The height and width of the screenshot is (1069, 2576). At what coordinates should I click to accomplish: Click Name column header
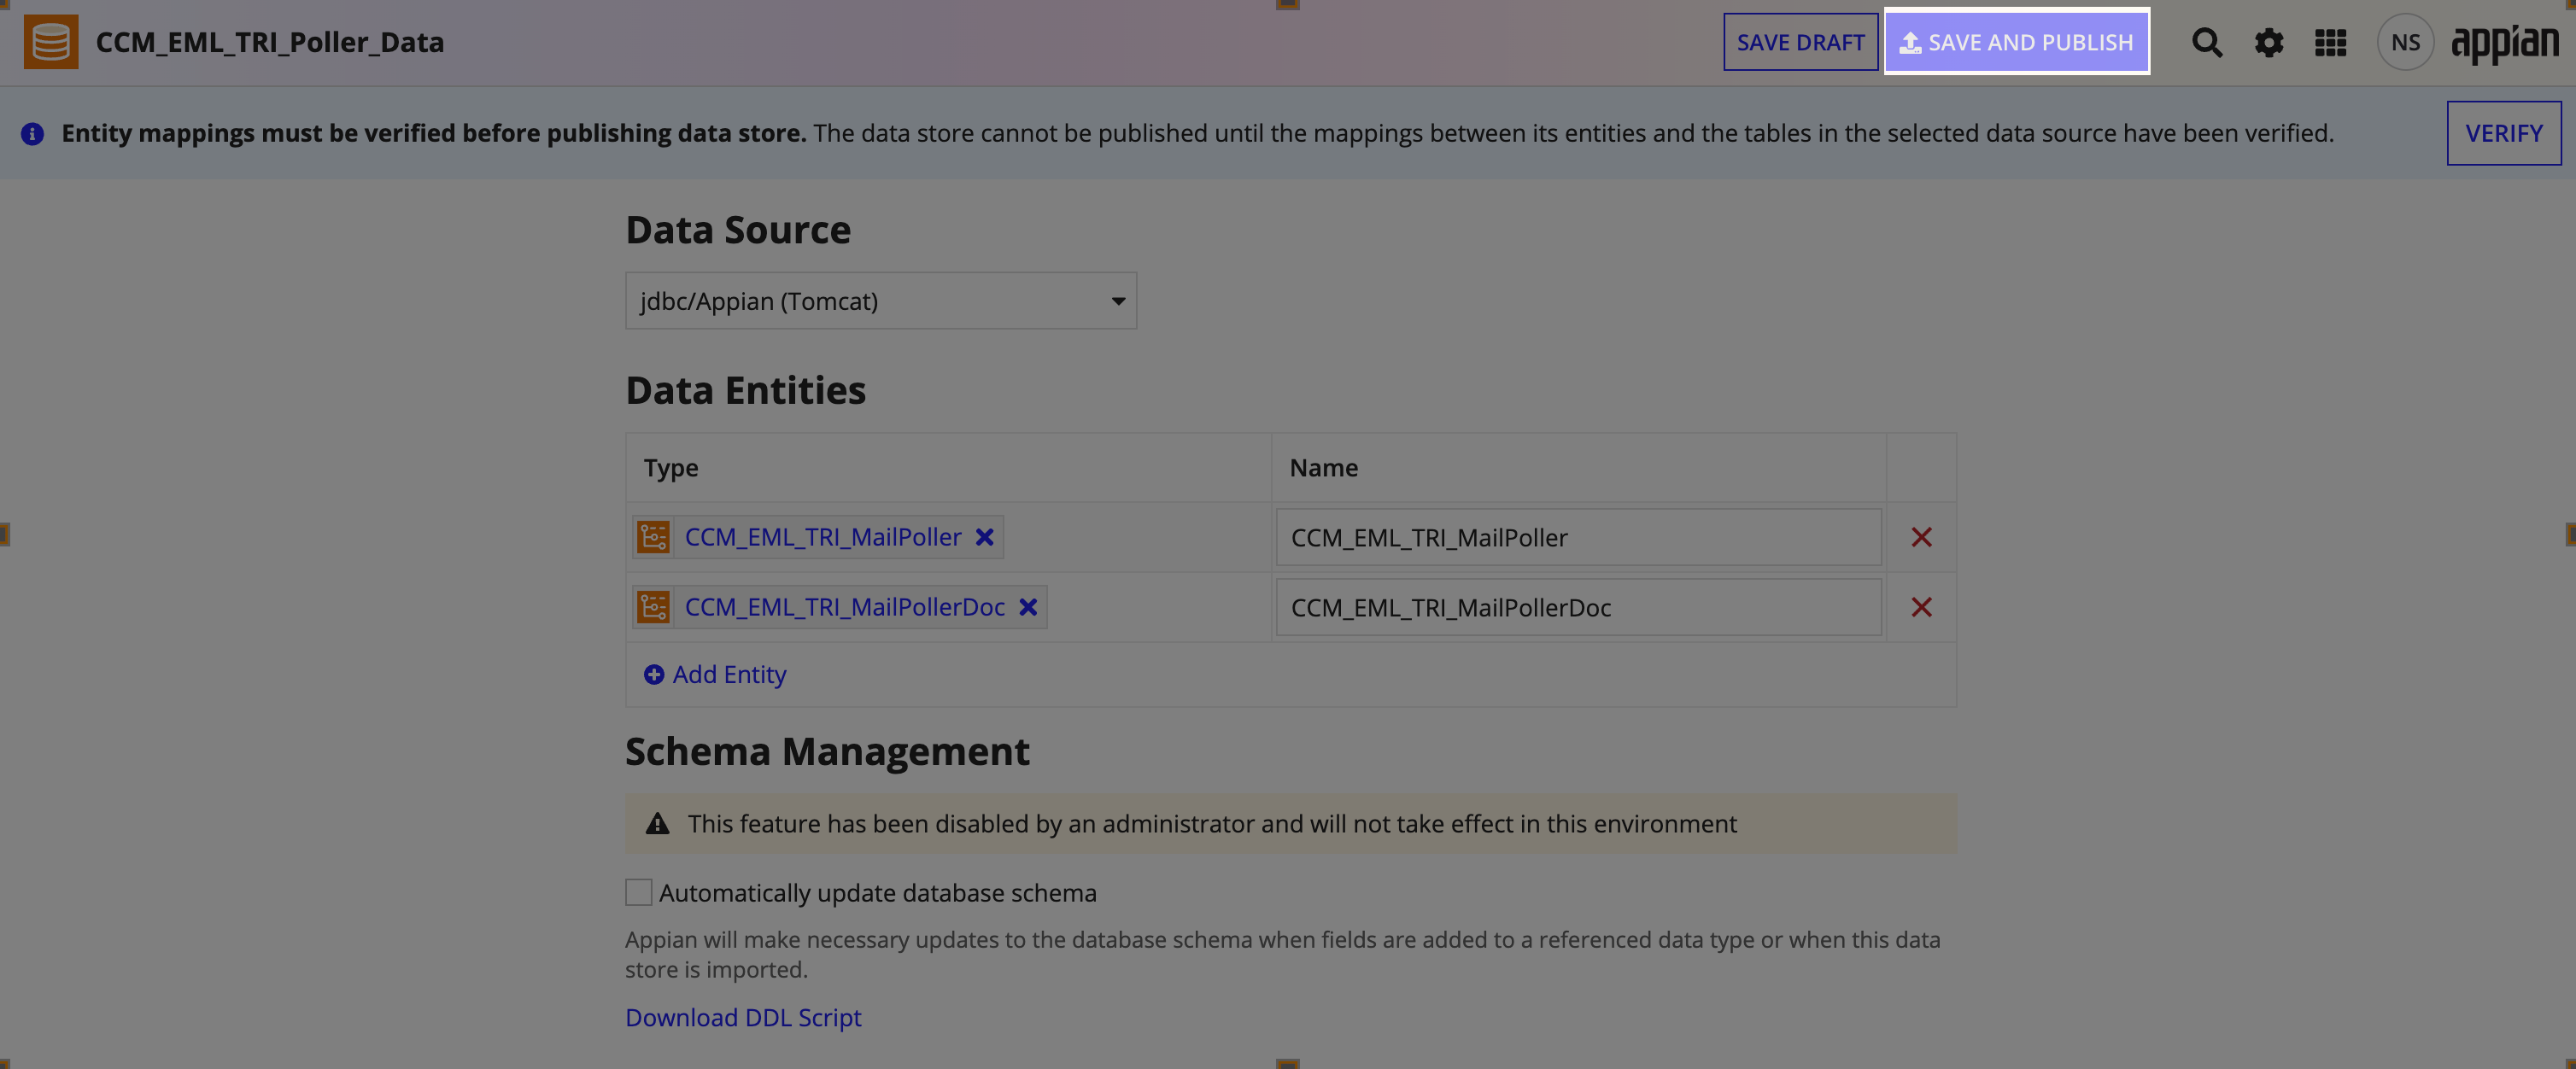click(1323, 467)
